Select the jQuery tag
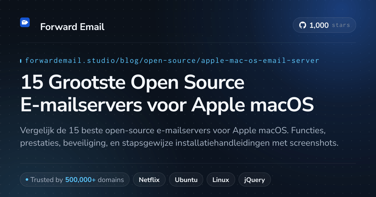376x197 pixels. coord(254,180)
